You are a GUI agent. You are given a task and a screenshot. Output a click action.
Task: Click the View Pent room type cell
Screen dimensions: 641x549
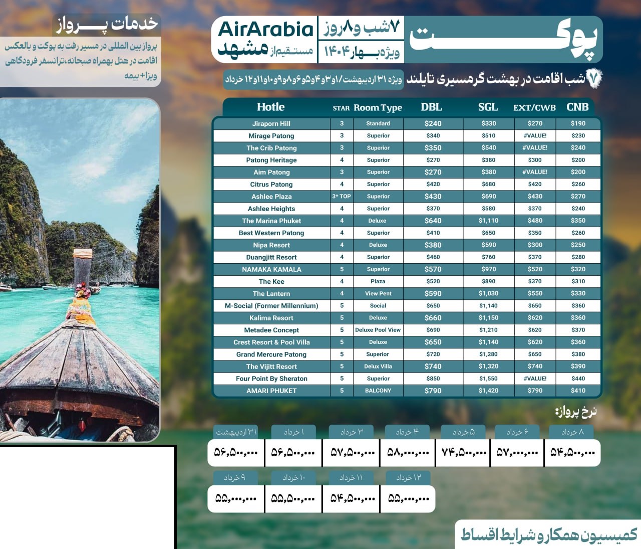click(x=378, y=293)
